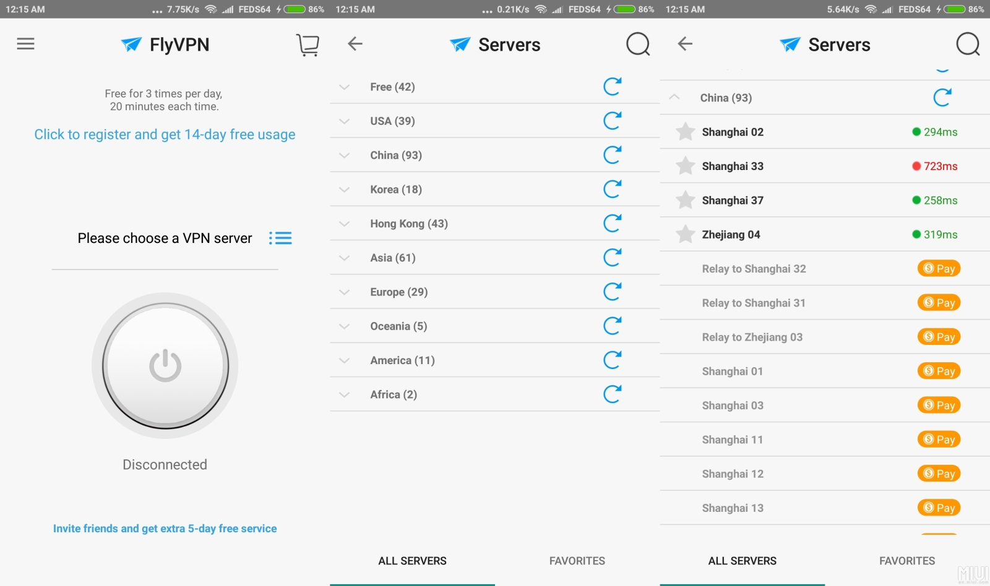Tap the 'Please choose a VPN server' field
Screen dimensions: 990x586
[x=165, y=238]
